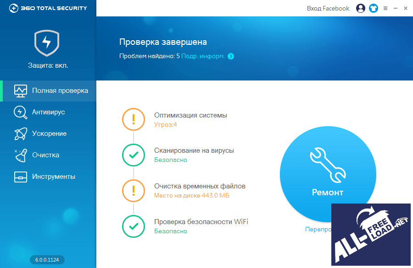Click the temporary files cleanup warning icon

[134, 191]
